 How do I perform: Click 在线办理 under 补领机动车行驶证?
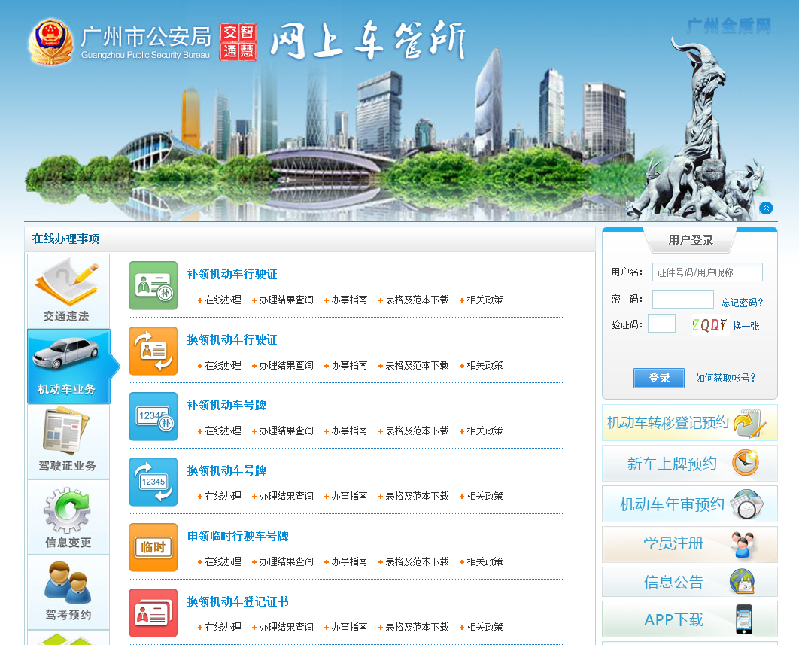223,300
